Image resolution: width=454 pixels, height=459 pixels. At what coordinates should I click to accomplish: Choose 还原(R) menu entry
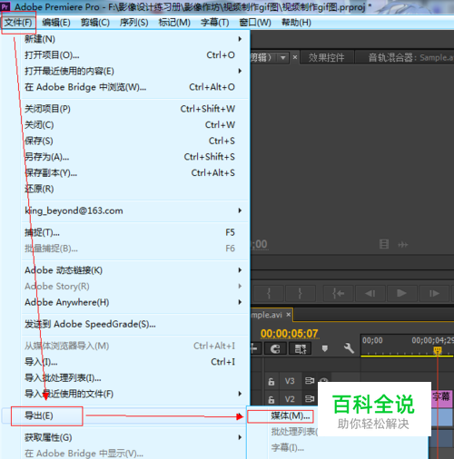point(134,189)
